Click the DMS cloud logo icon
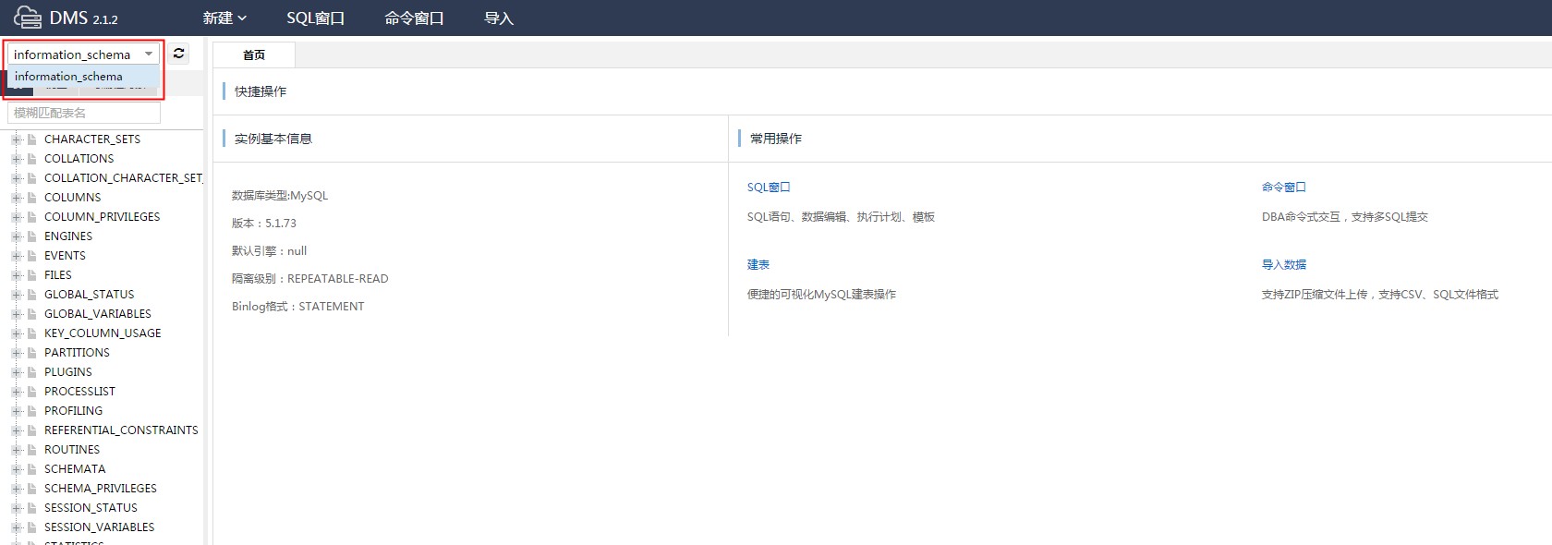This screenshot has height=545, width=1552. [27, 18]
